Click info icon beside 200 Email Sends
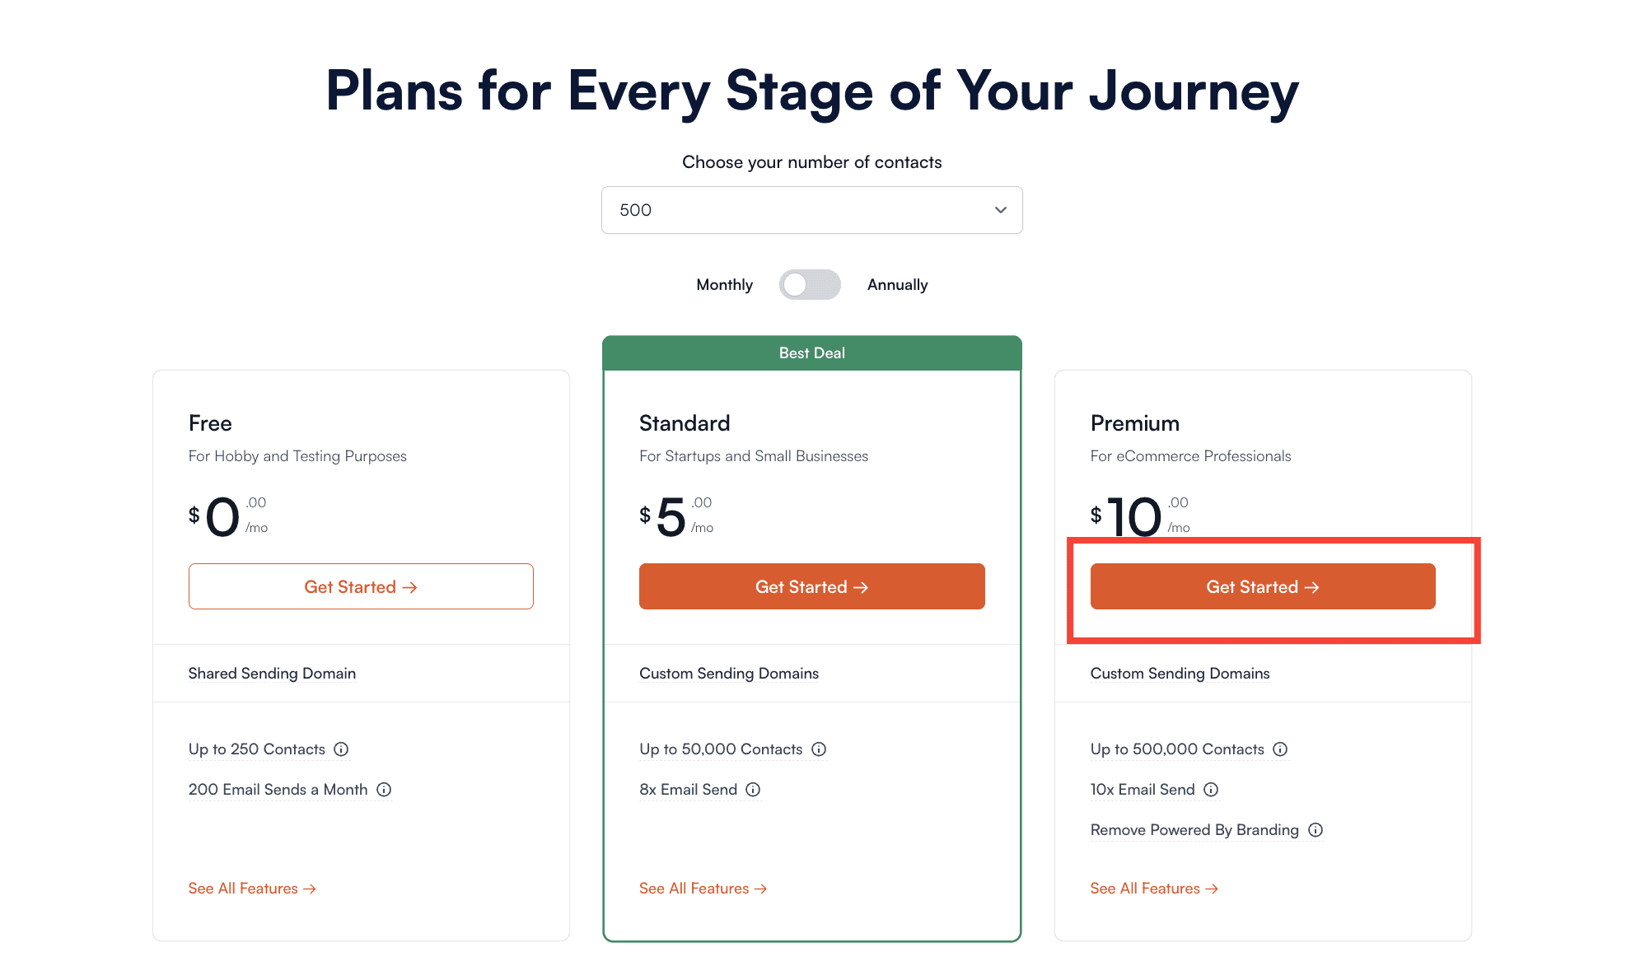The height and width of the screenshot is (980, 1631). coord(384,790)
